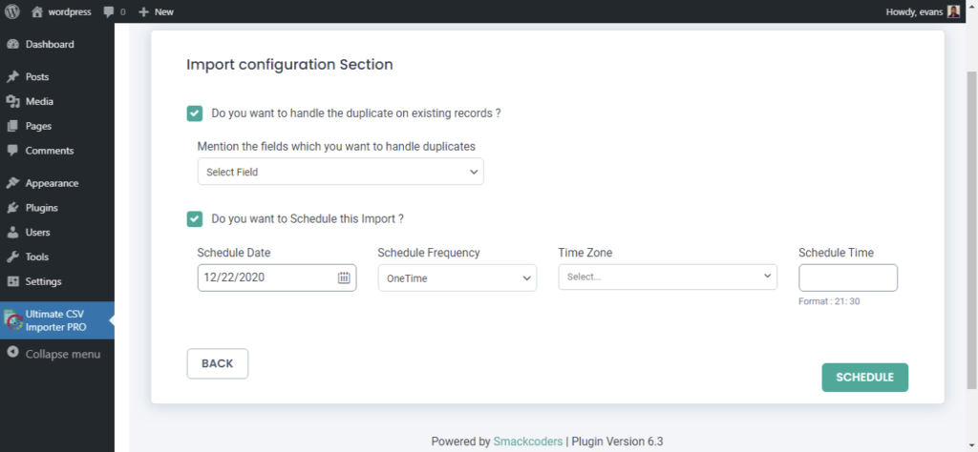This screenshot has height=452, width=978.
Task: Click the Posts pin icon
Action: pyautogui.click(x=12, y=76)
